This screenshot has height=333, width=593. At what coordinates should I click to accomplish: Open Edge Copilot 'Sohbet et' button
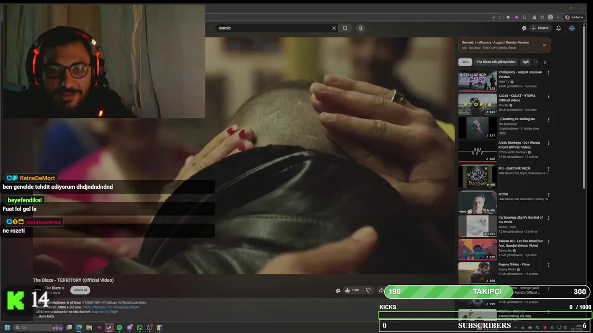tap(574, 17)
